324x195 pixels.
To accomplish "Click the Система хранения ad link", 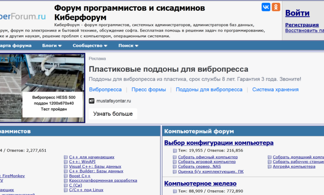I will pyautogui.click(x=275, y=90).
